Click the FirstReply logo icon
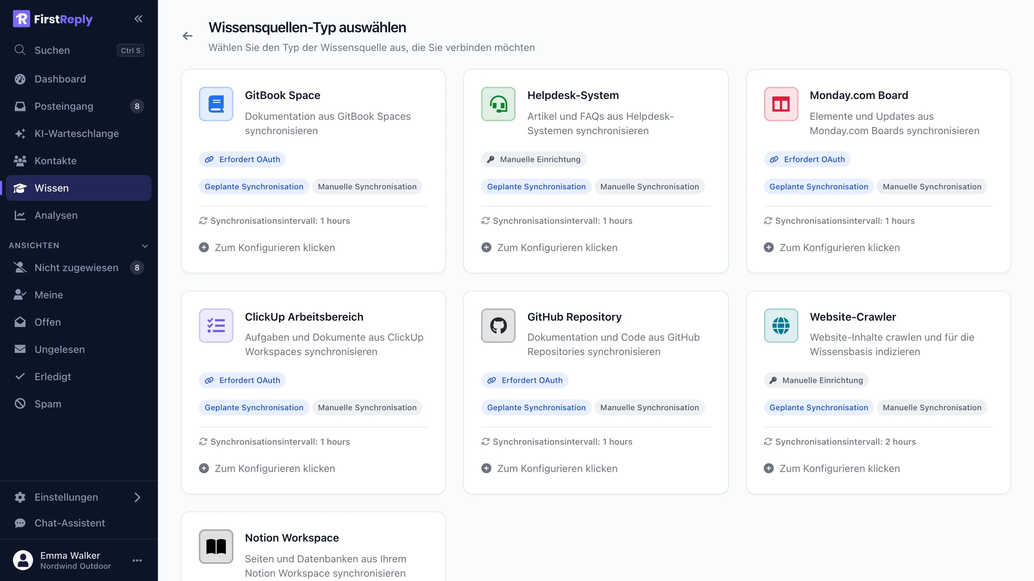Image resolution: width=1034 pixels, height=581 pixels. click(x=21, y=19)
